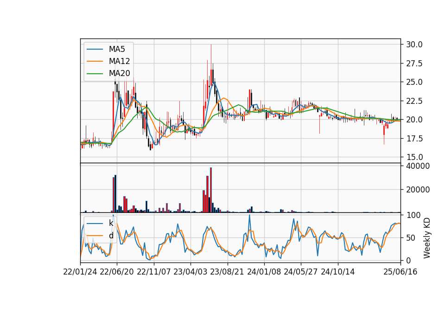This screenshot has width=445, height=320.
Task: Click the 24/01/08 date label
Action: tap(264, 272)
